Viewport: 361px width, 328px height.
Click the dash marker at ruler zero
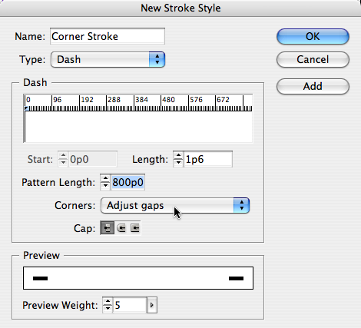pos(26,108)
